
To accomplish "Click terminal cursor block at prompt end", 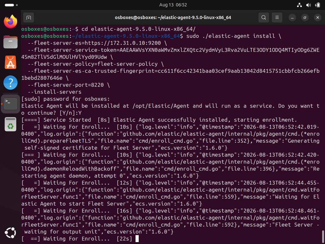I will [x=137, y=239].
